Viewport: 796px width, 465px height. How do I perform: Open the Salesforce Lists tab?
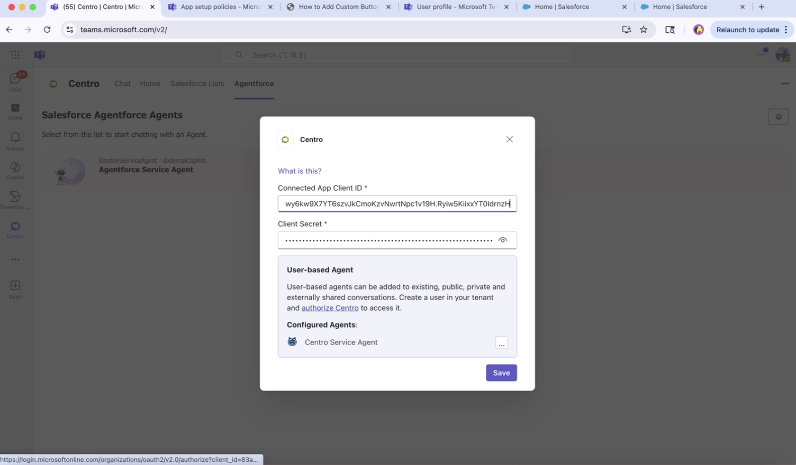coord(197,83)
